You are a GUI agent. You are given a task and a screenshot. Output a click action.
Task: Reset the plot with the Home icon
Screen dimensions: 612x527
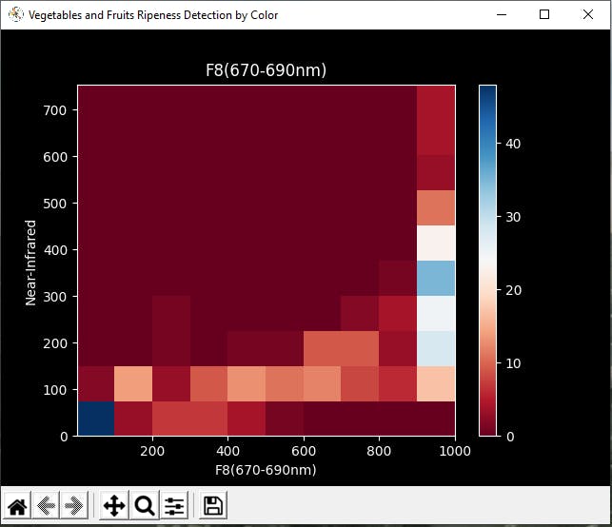[x=17, y=506]
